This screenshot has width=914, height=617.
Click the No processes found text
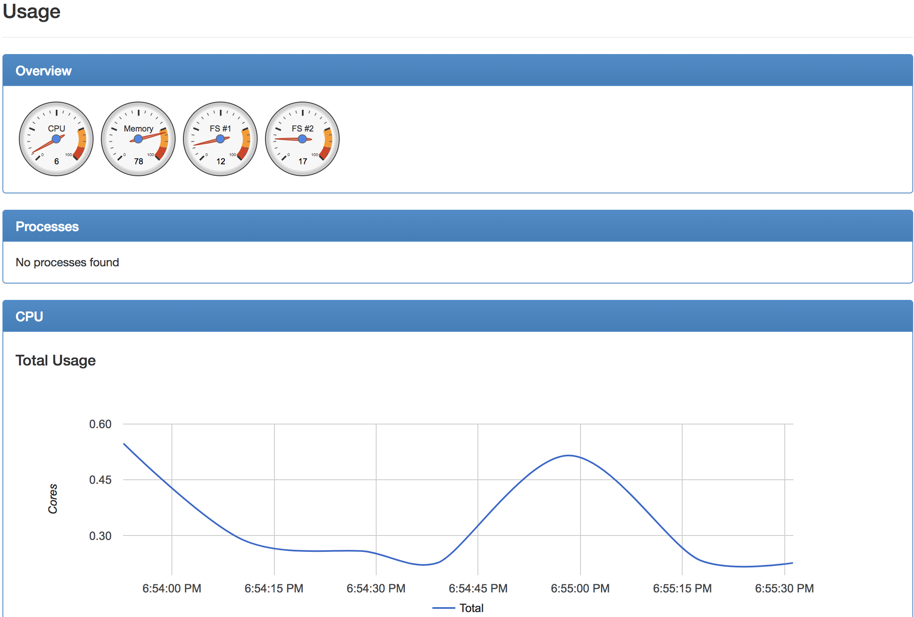(67, 262)
